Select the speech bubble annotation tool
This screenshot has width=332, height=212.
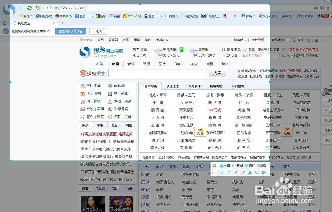click(x=257, y=172)
